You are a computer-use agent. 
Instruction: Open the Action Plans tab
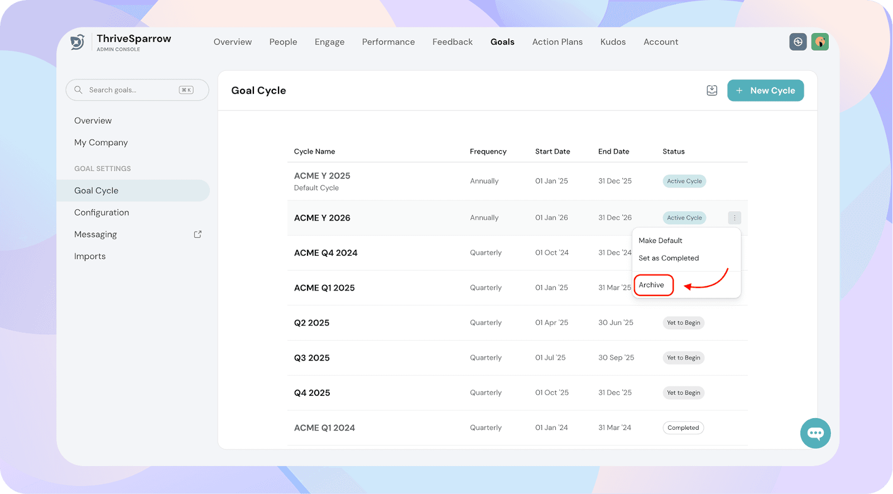(x=557, y=42)
